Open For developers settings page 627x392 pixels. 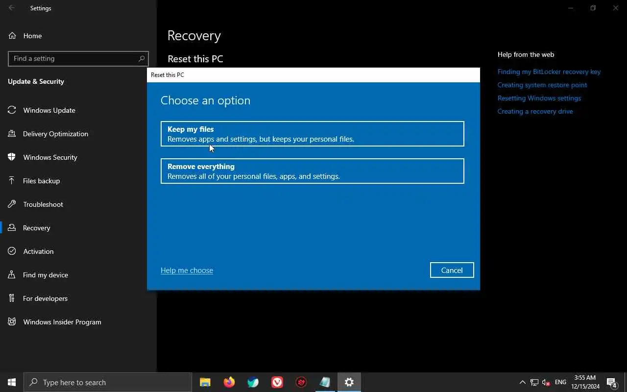78,298
